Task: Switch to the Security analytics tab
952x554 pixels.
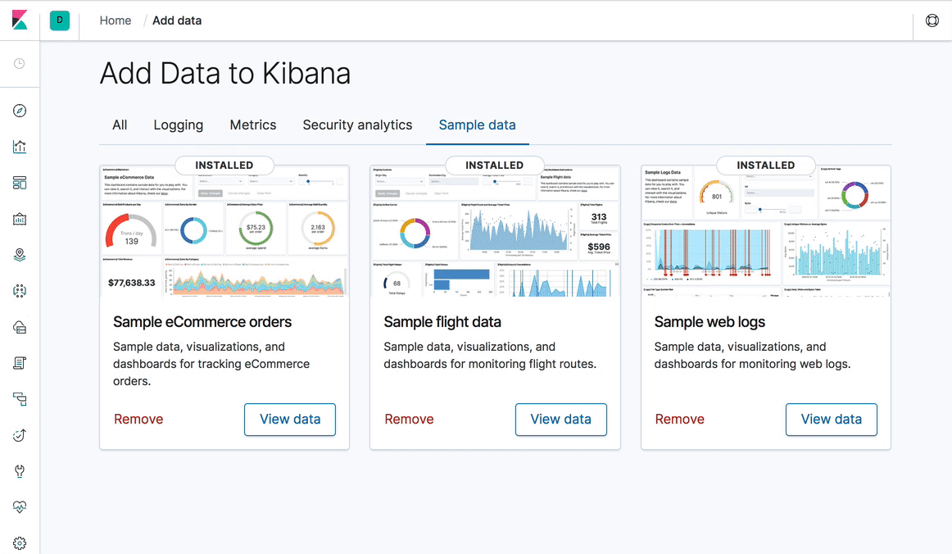Action: (x=357, y=125)
